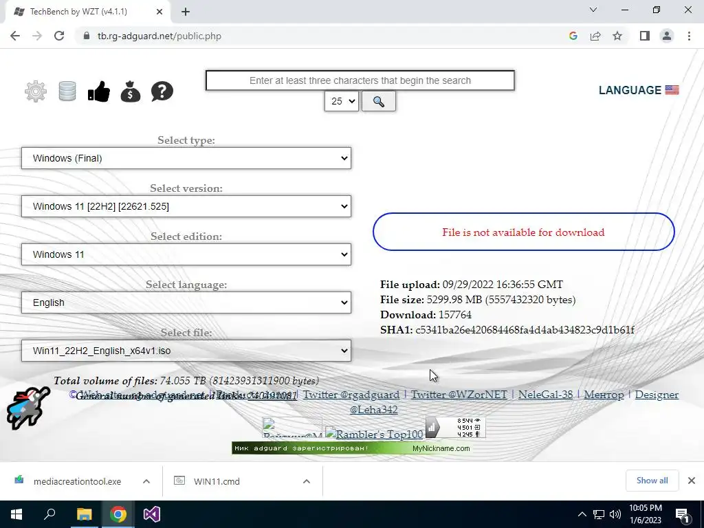Open the Twitter @WZorNET link
The width and height of the screenshot is (704, 528).
459,395
